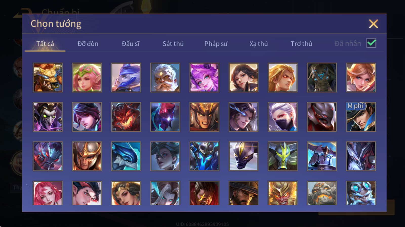The height and width of the screenshot is (227, 405).
Task: Select the hero marked 'M phí'
Action: point(361,117)
